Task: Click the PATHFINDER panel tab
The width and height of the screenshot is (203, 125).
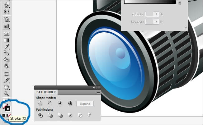Action: click(x=46, y=92)
